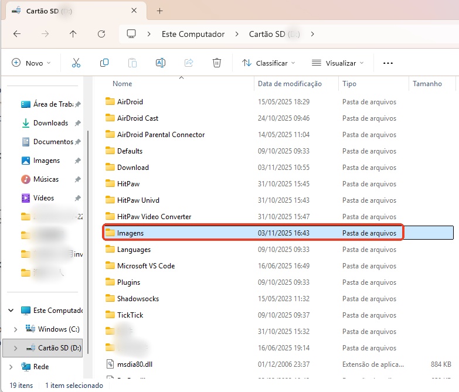459x392 pixels.
Task: Navigate back with the left arrow
Action: coord(17,34)
